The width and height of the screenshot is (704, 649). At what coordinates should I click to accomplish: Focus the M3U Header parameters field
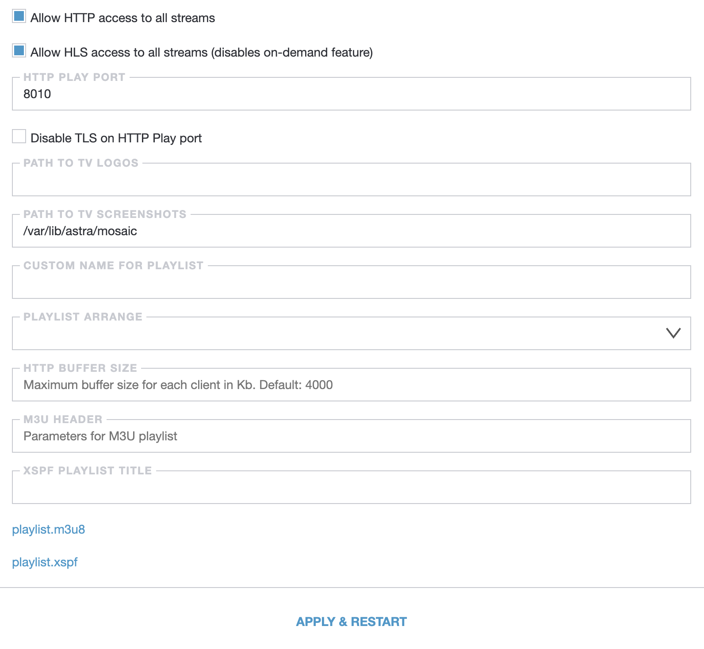pyautogui.click(x=352, y=436)
